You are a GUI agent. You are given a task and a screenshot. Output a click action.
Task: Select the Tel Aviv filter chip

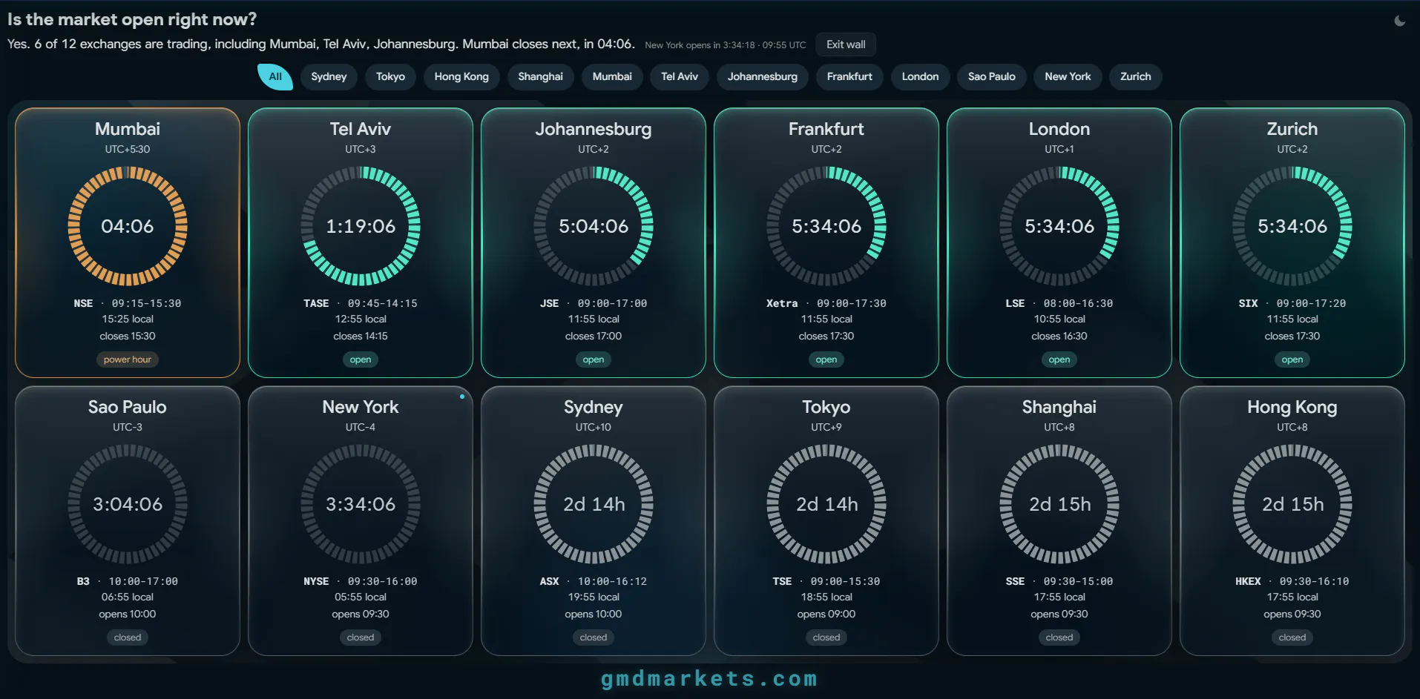(680, 76)
